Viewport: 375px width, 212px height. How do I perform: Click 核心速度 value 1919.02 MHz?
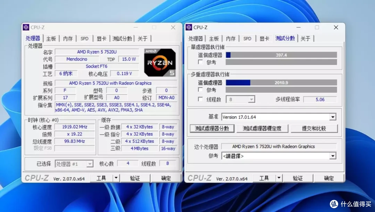(75, 127)
